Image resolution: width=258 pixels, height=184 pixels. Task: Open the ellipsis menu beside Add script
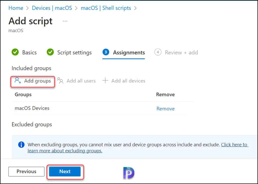(x=65, y=21)
